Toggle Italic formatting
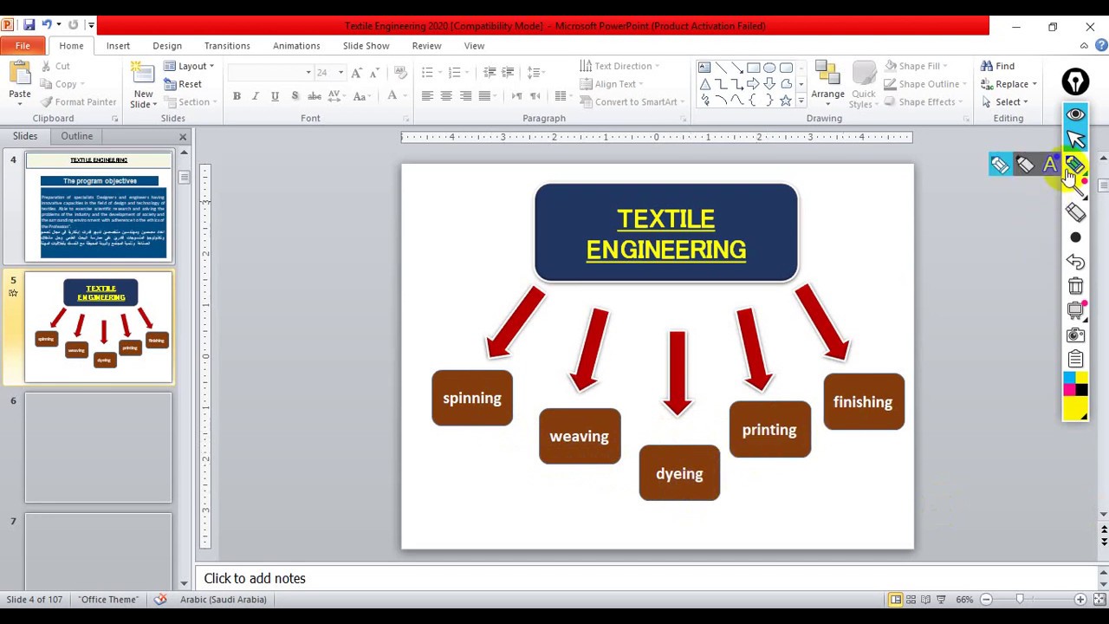 pyautogui.click(x=256, y=95)
